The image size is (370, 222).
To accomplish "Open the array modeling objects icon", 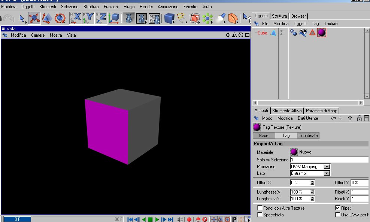I will tap(207, 18).
